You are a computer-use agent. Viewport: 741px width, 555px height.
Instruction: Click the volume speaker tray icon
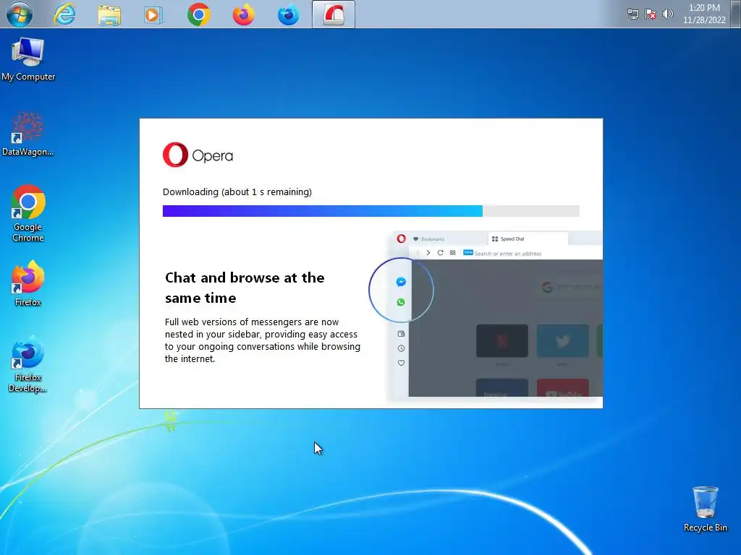(x=667, y=14)
